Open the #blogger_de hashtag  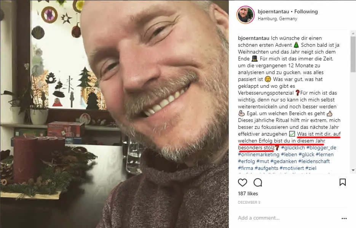point(321,147)
